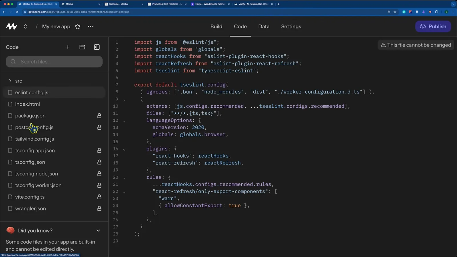Open tailwind.config.js file
The height and width of the screenshot is (257, 457).
[54, 139]
